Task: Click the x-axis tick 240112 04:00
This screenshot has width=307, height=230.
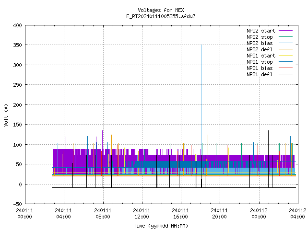Action: [x=297, y=214]
